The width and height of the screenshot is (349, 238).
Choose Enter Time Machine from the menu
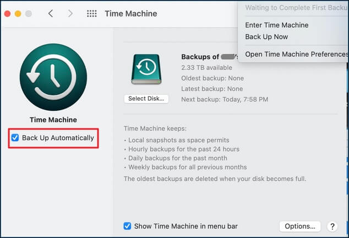pyautogui.click(x=277, y=25)
